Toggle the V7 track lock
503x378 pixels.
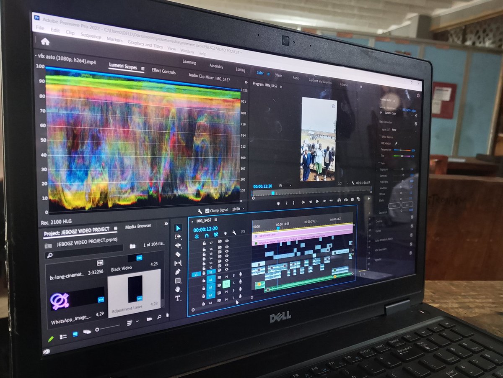(x=204, y=243)
